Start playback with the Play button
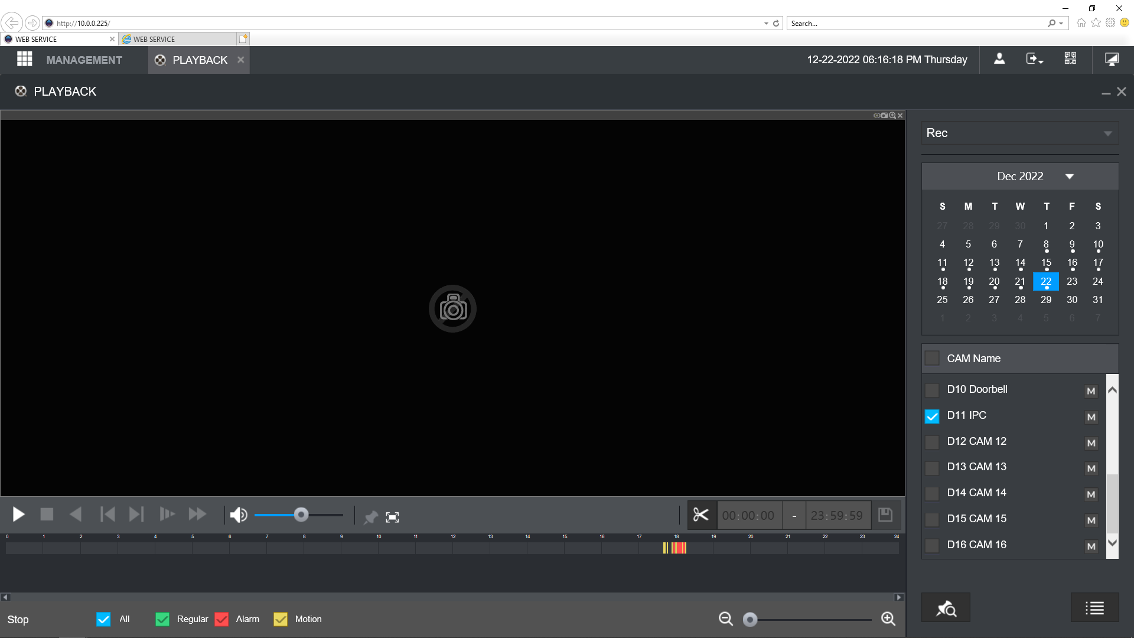1134x638 pixels. point(19,515)
